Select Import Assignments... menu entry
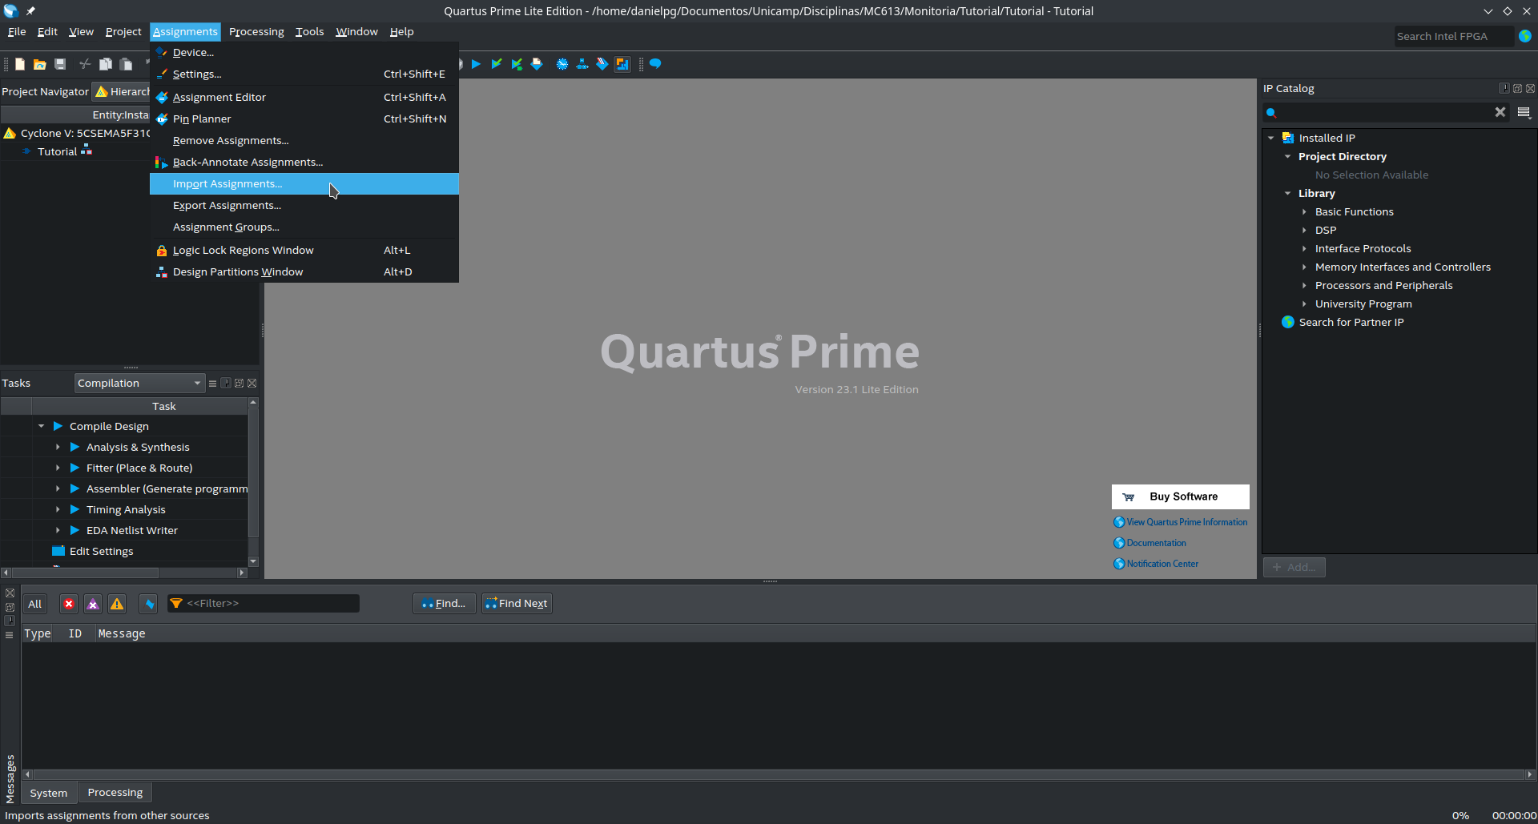Screen dimensions: 1538x824 304,184
